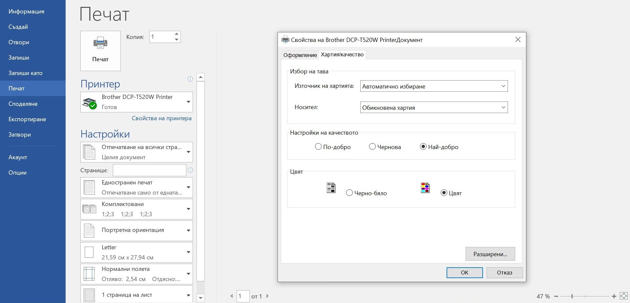Click the info icon next to Страници field
630x303 pixels.
coord(190,170)
